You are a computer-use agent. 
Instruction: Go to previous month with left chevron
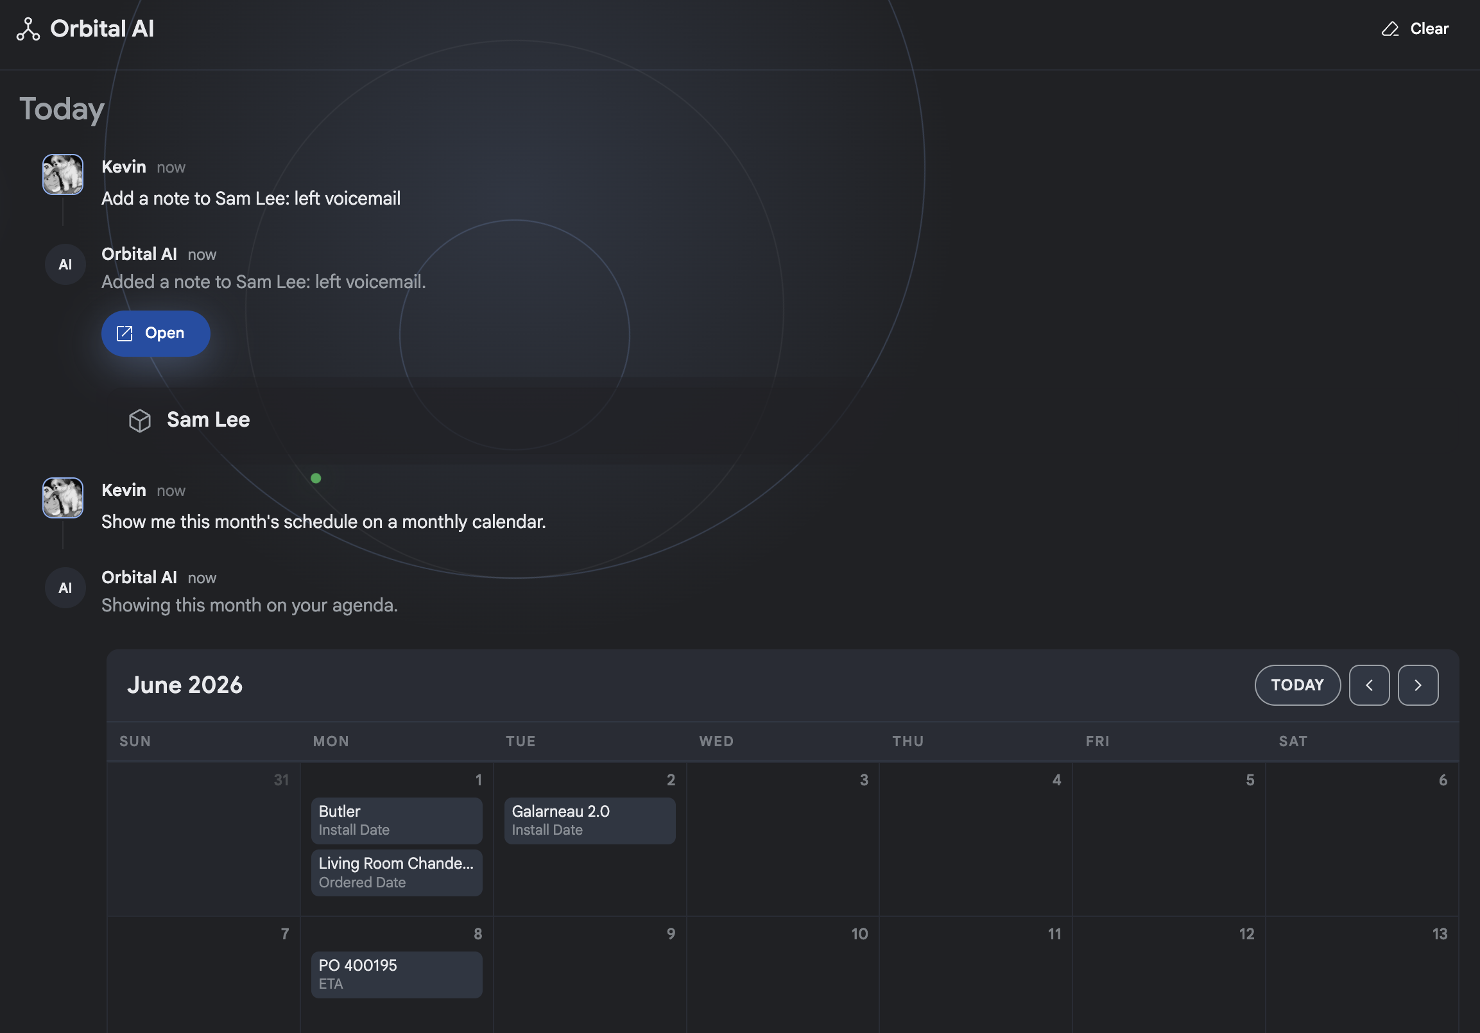click(1369, 685)
